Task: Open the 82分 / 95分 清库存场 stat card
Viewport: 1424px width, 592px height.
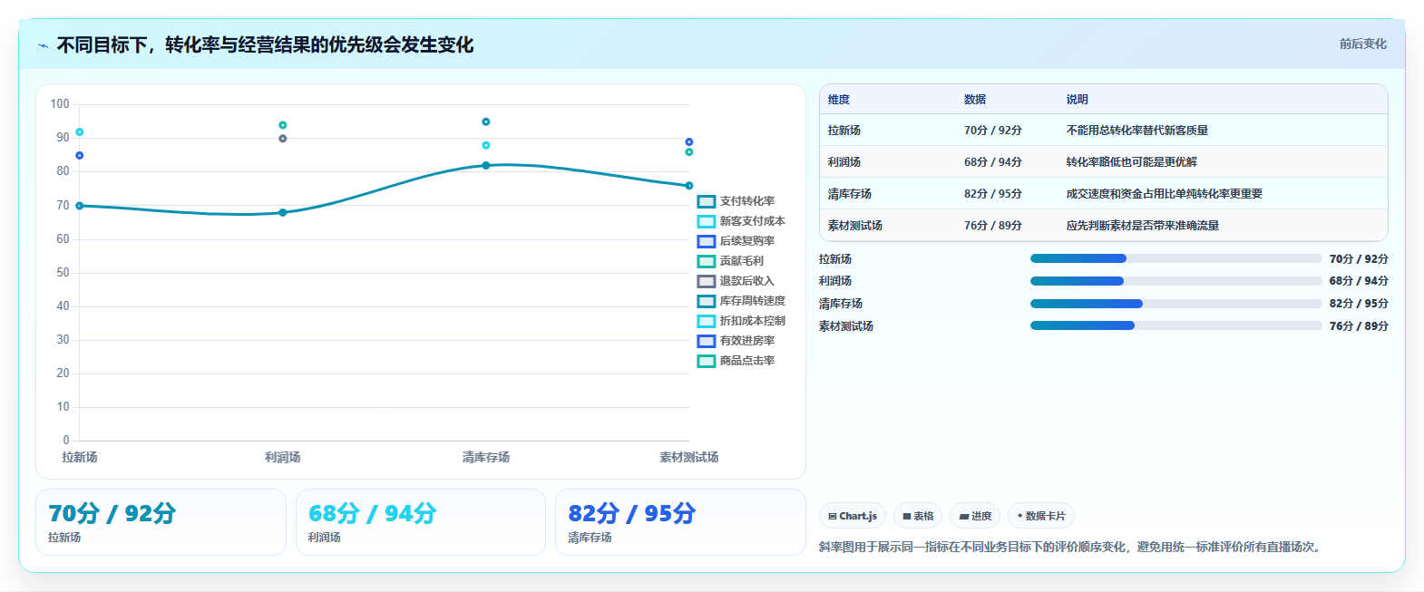Action: coord(680,522)
